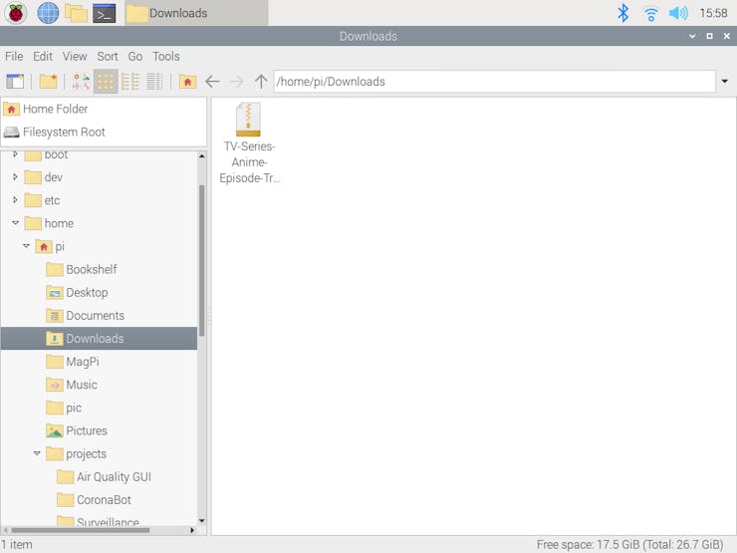Switch to icon view mode
This screenshot has width=737, height=553.
[106, 82]
